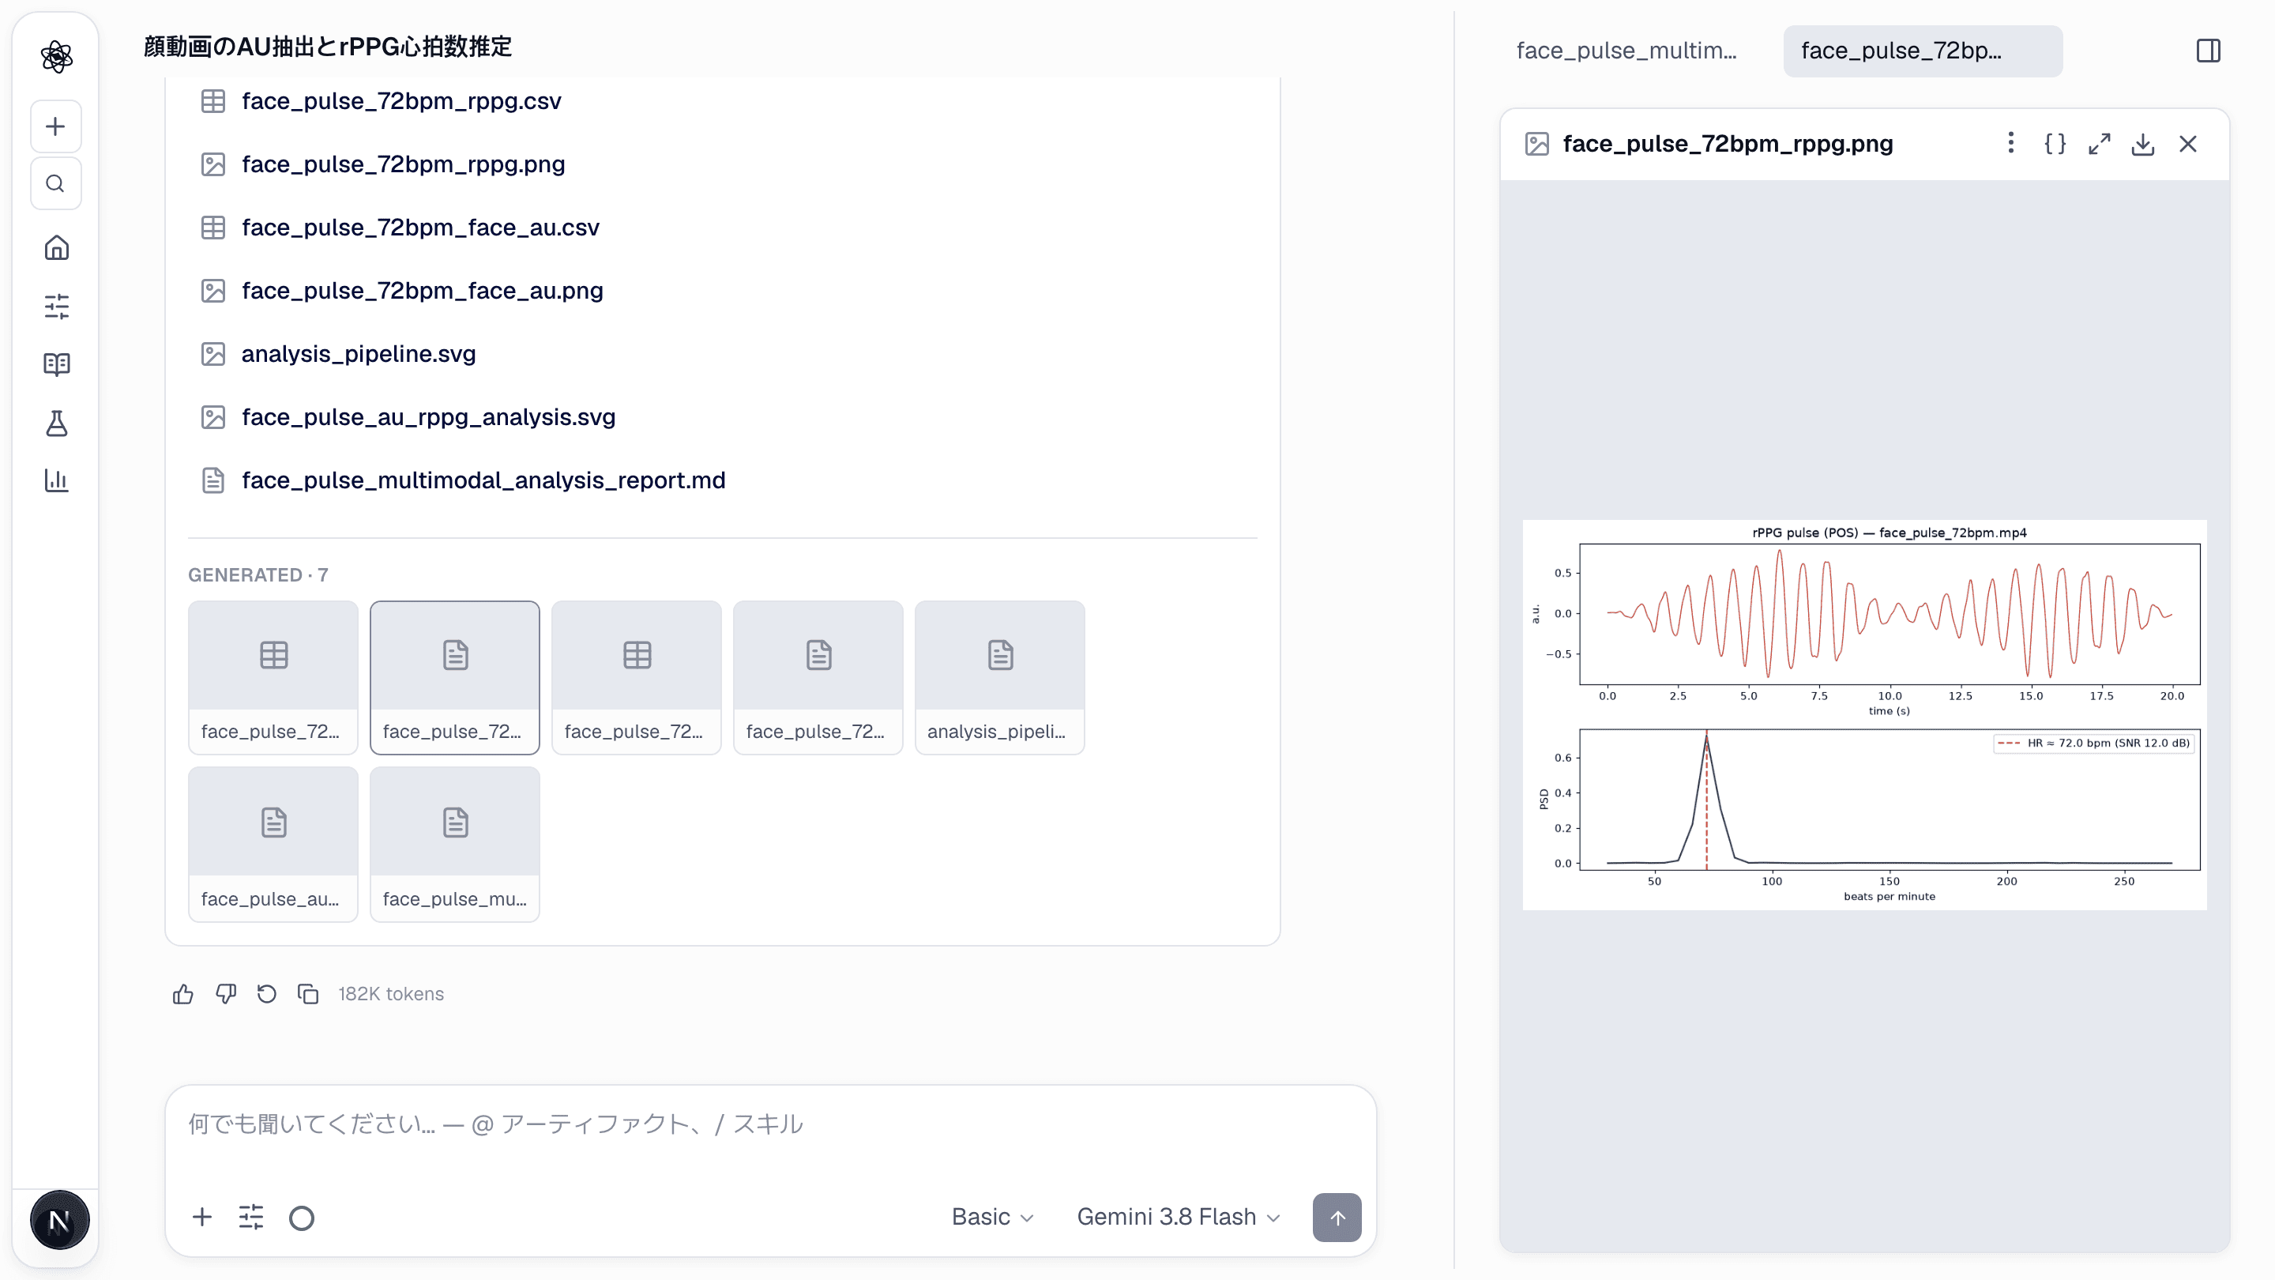The image size is (2275, 1280).
Task: Open the Gemini 3.8 Flash model dropdown
Action: pyautogui.click(x=1178, y=1217)
